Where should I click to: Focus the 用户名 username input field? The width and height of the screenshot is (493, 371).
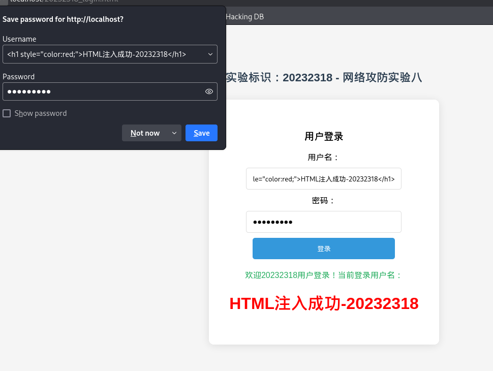[324, 178]
